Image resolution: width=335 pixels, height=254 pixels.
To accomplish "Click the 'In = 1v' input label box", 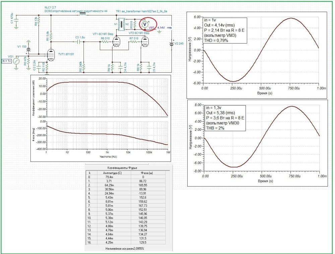I will (7, 61).
